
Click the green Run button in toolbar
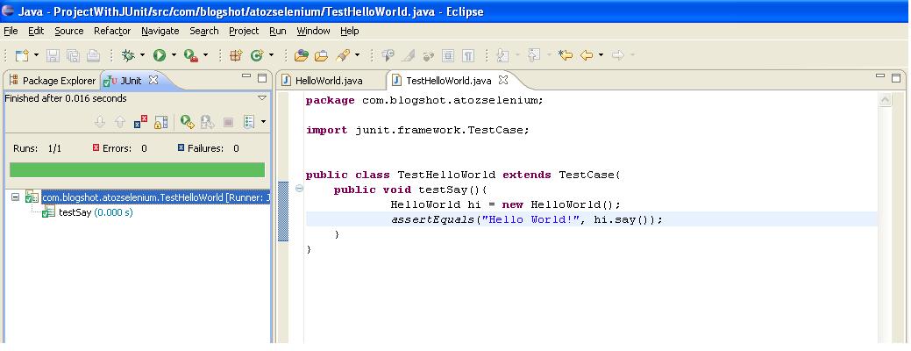[160, 56]
